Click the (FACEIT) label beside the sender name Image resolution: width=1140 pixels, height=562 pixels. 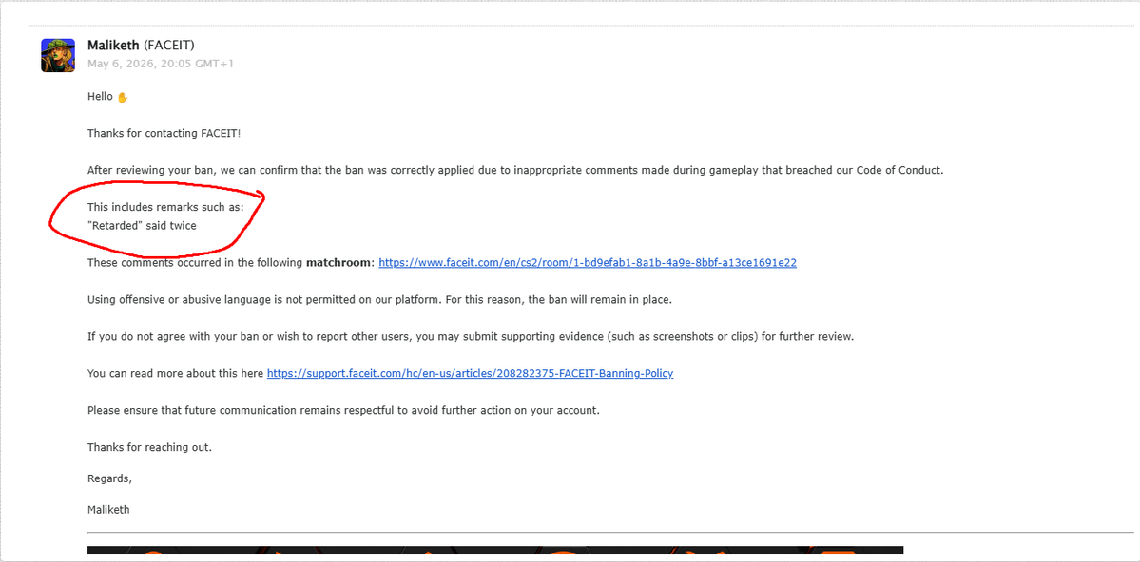coord(169,46)
